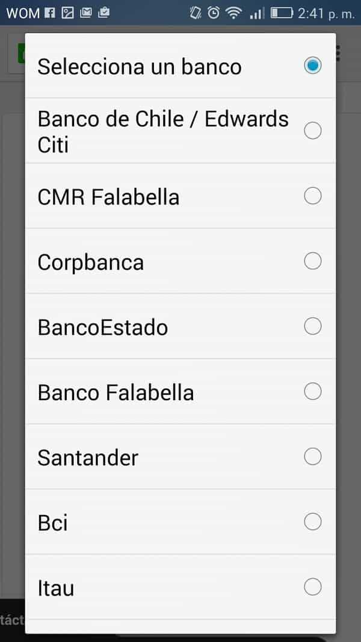The width and height of the screenshot is (361, 642).
Task: Pick the Corpbanca radio button
Action: click(312, 261)
